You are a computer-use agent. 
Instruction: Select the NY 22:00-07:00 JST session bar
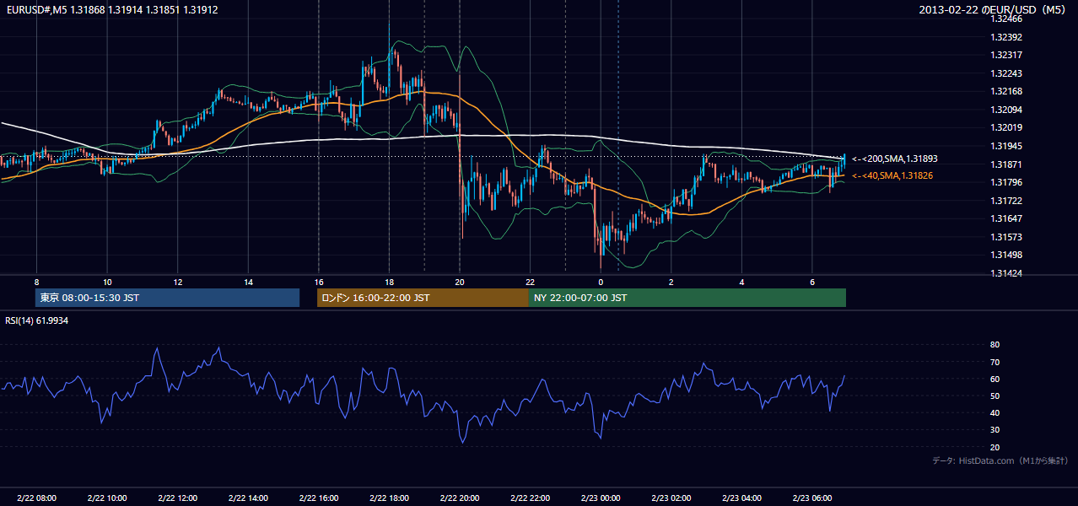tap(687, 298)
